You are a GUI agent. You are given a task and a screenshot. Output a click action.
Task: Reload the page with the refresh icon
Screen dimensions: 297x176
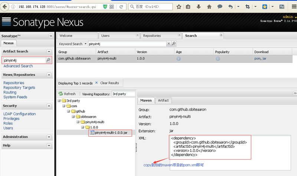pos(121,7)
